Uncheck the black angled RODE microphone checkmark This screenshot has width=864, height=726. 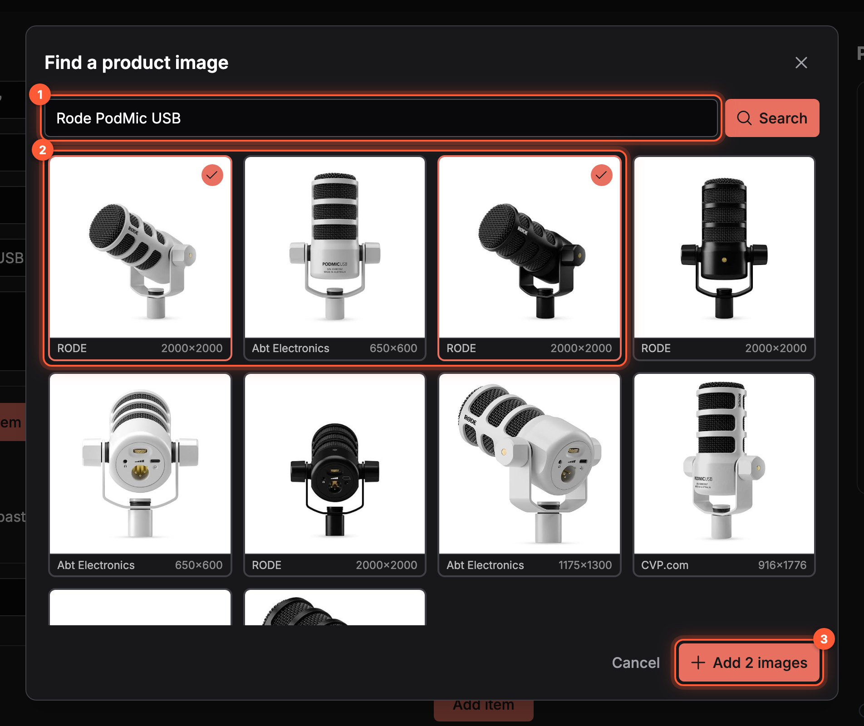[x=601, y=175]
